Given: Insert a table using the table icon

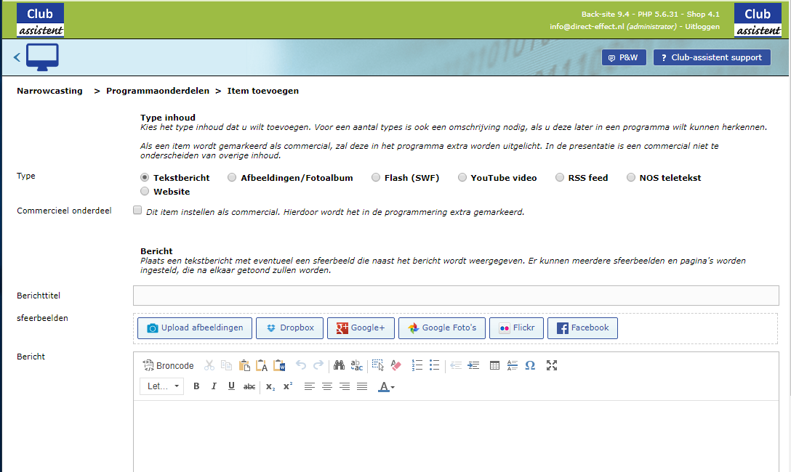Looking at the screenshot, I should pos(495,365).
